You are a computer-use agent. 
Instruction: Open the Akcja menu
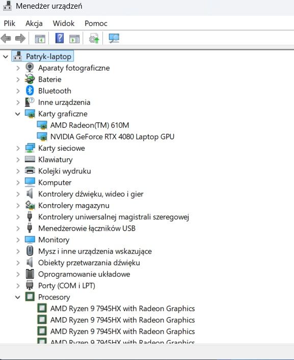34,23
